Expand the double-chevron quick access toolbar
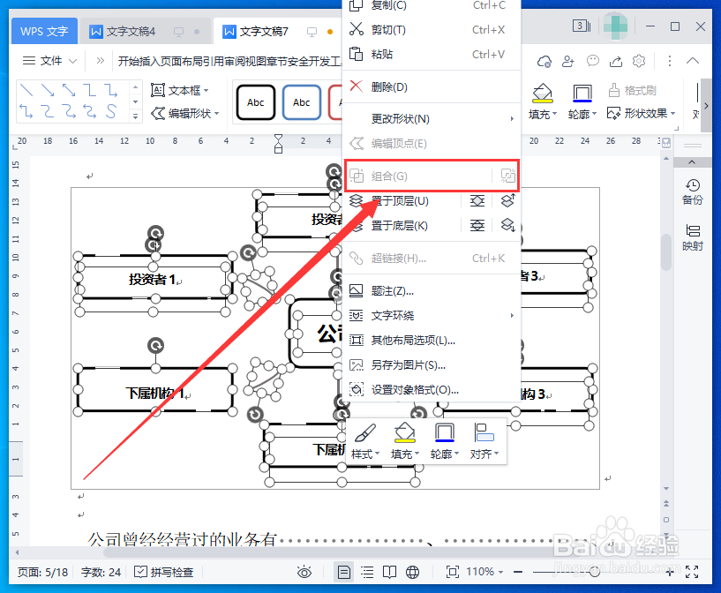The image size is (721, 593). tap(100, 61)
